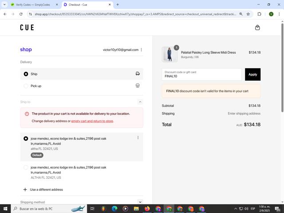Click the Shop Pay logo
Screen dimensions: 284x213
pos(26,49)
